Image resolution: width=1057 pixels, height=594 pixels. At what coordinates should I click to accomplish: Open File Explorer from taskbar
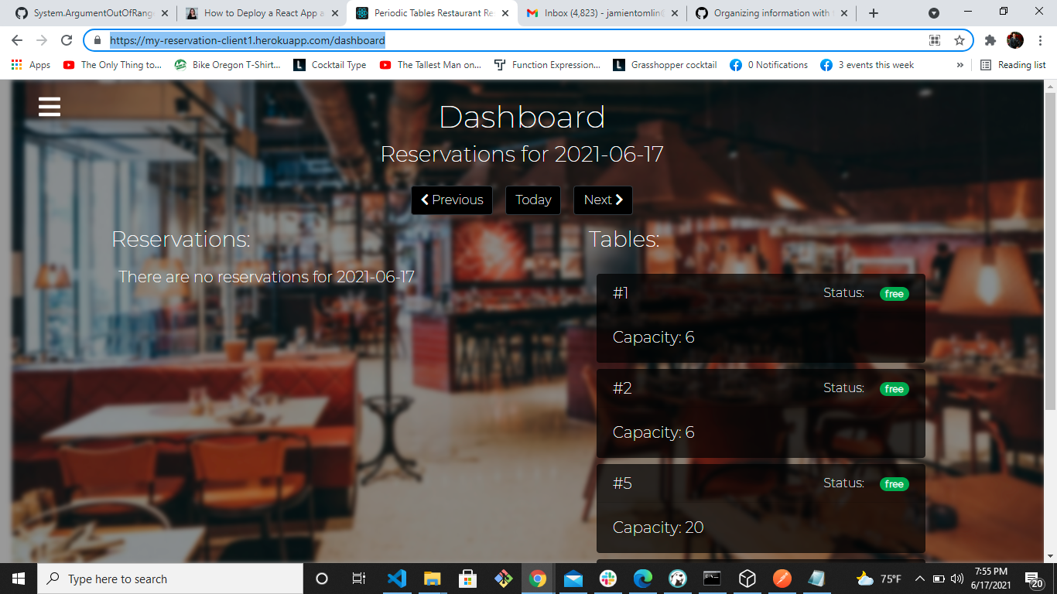(x=432, y=579)
